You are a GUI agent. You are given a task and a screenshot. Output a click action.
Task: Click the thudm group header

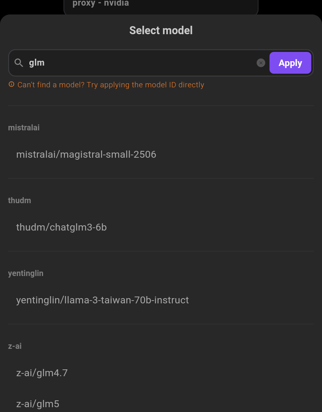pyautogui.click(x=19, y=200)
